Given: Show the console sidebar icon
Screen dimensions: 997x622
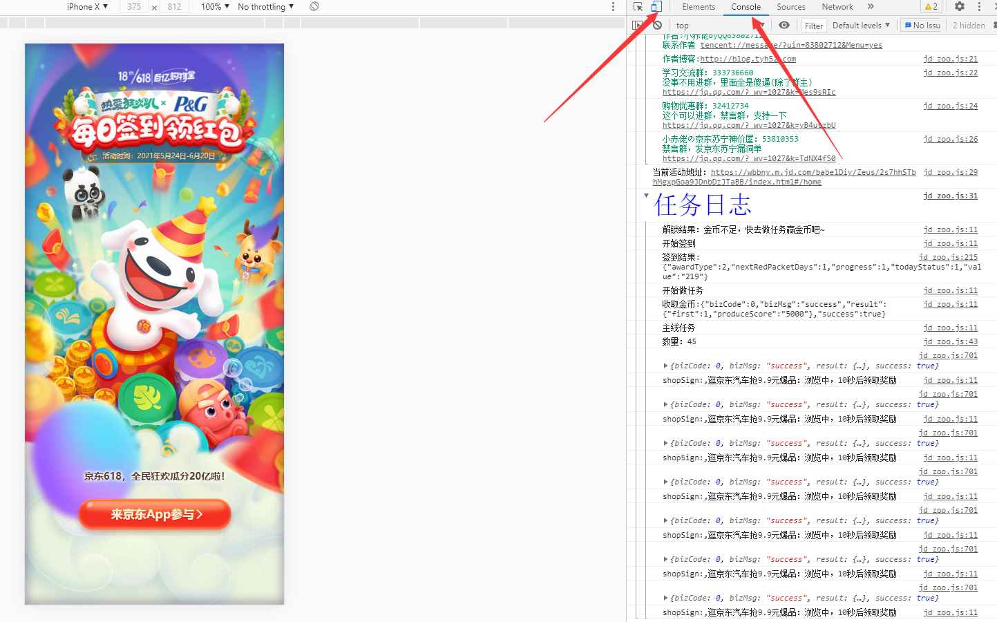Looking at the screenshot, I should coord(637,26).
